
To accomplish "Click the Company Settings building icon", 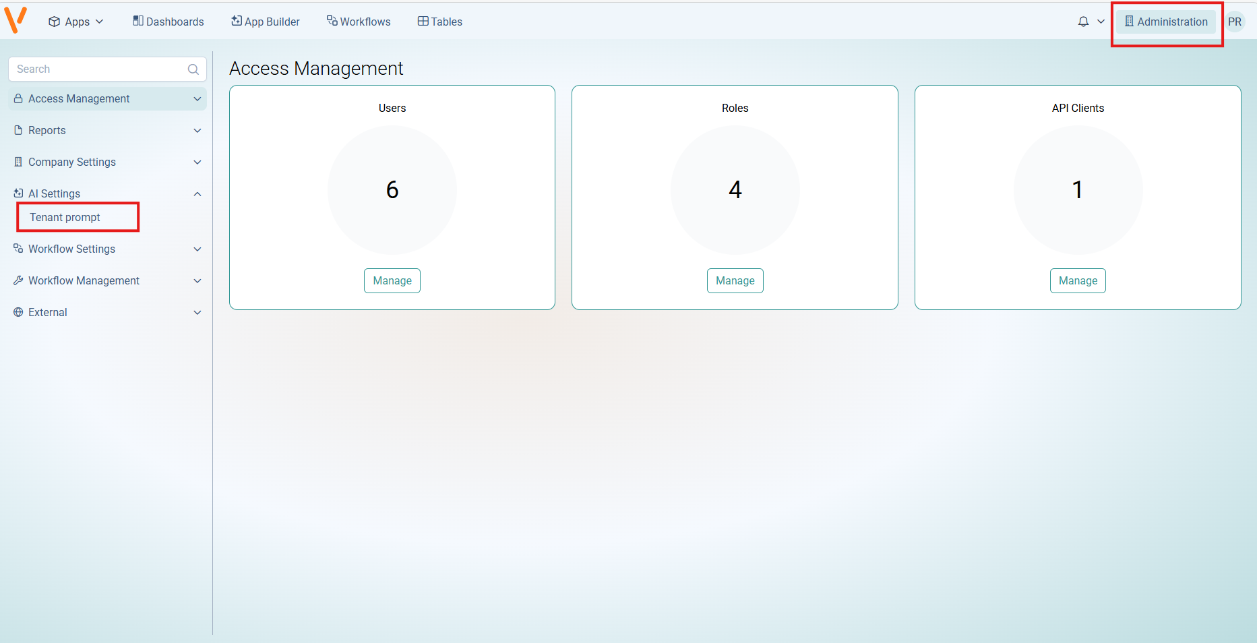I will coord(18,162).
